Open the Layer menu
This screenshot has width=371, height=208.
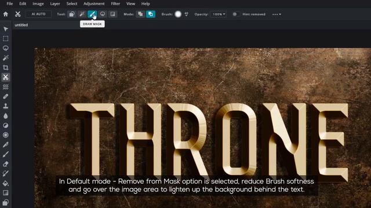pyautogui.click(x=55, y=4)
